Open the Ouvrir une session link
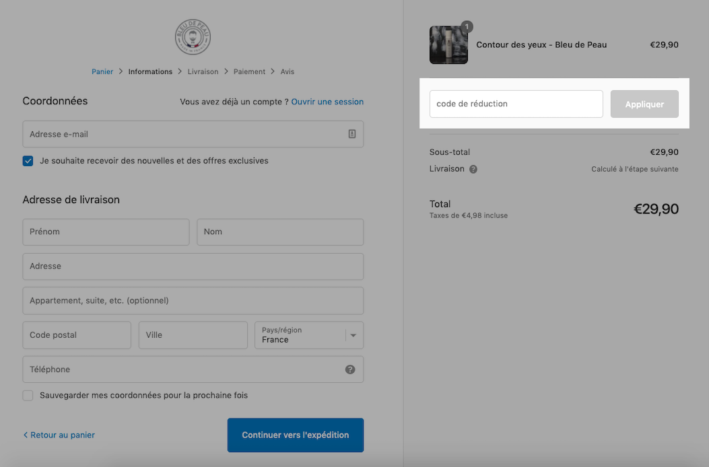709x467 pixels. 327,102
